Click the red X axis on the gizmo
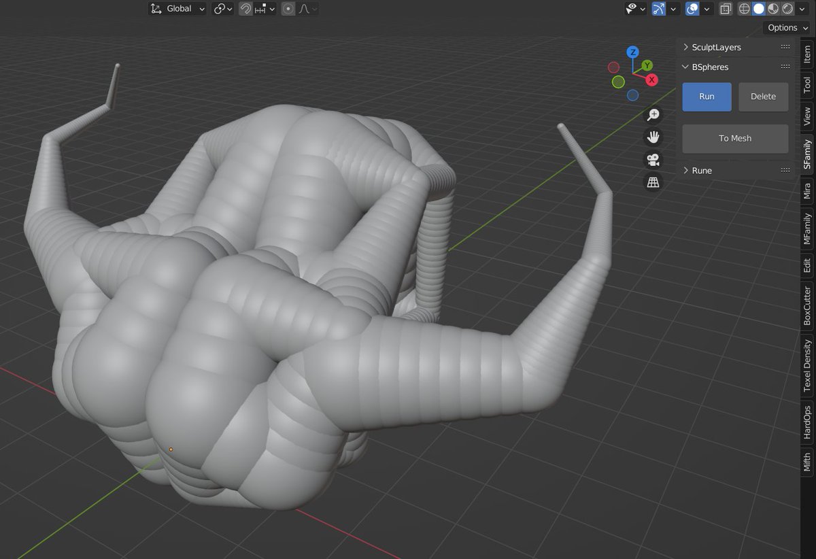This screenshot has height=559, width=816. click(651, 80)
